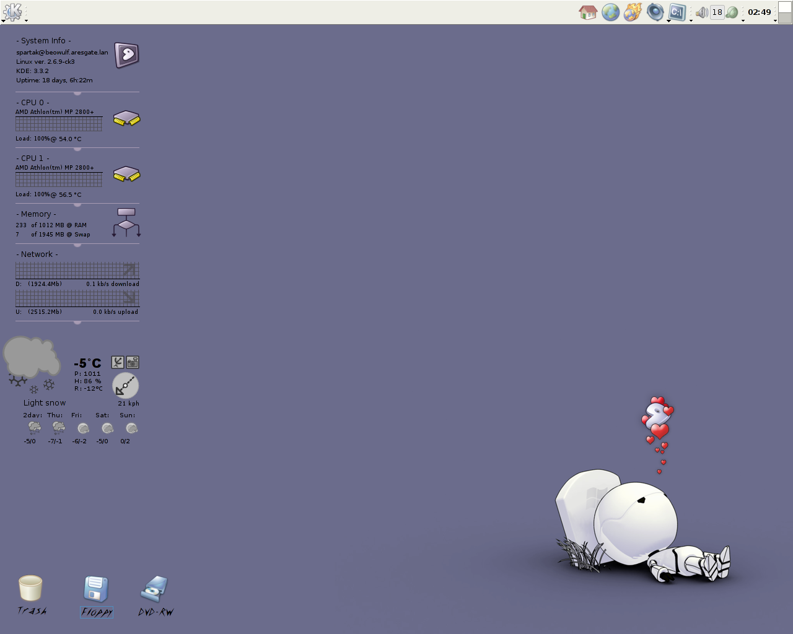Screen dimensions: 793x634
Task: Click the 02:49 panel clock
Action: (x=759, y=12)
